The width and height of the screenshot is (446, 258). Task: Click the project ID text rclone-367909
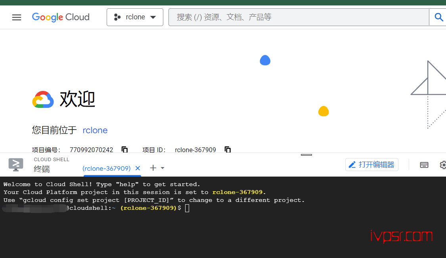tap(195, 150)
